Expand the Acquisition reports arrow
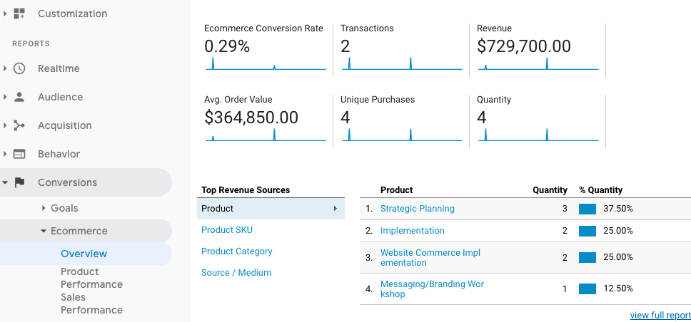Screen dimensions: 691x322 [x=5, y=126]
